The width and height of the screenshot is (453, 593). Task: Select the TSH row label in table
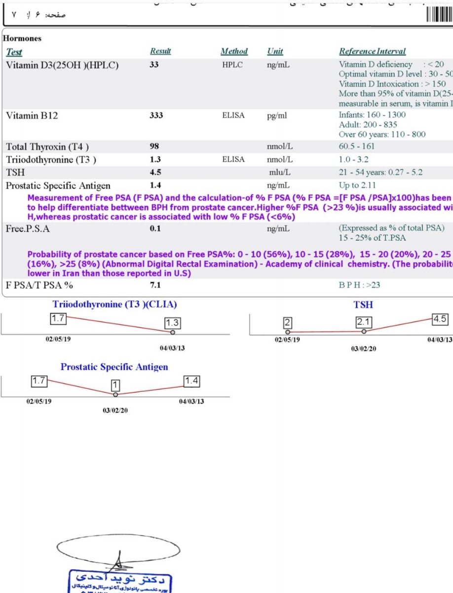click(x=15, y=172)
